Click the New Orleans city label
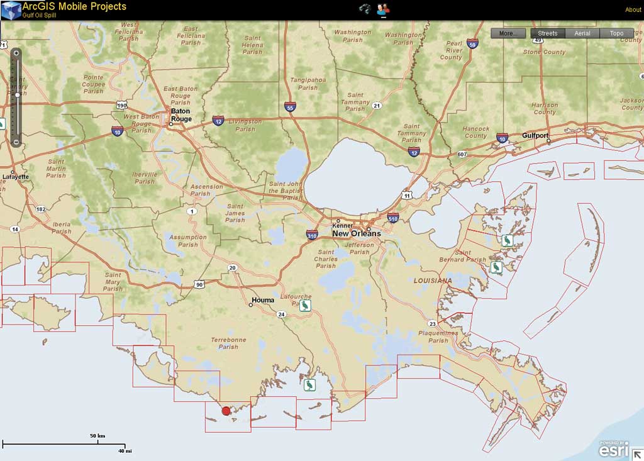Image resolution: width=644 pixels, height=461 pixels. (357, 233)
